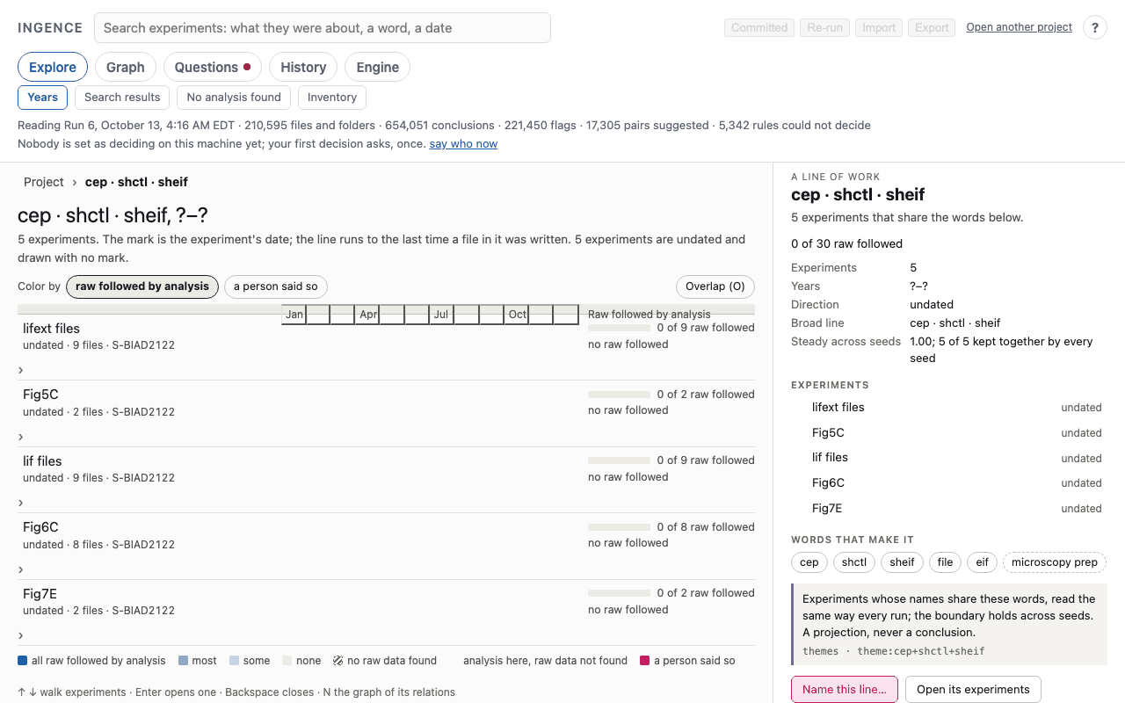The image size is (1125, 703).
Task: Click the Jul month on the timeline header
Action: (x=441, y=315)
